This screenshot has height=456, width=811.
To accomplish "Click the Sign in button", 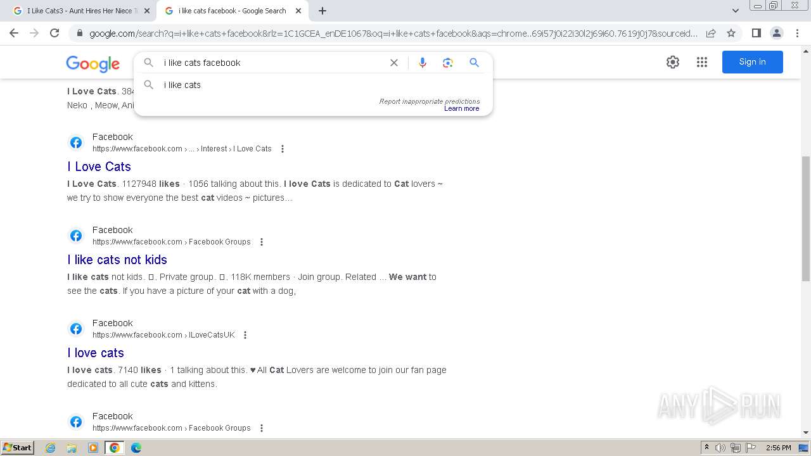I will pos(753,62).
